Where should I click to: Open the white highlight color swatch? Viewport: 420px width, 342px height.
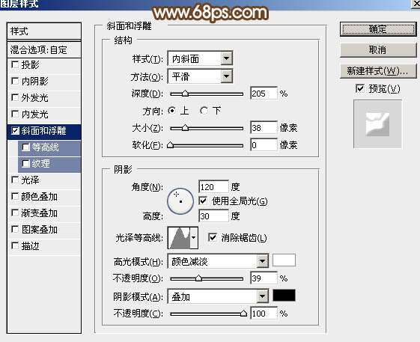(284, 260)
